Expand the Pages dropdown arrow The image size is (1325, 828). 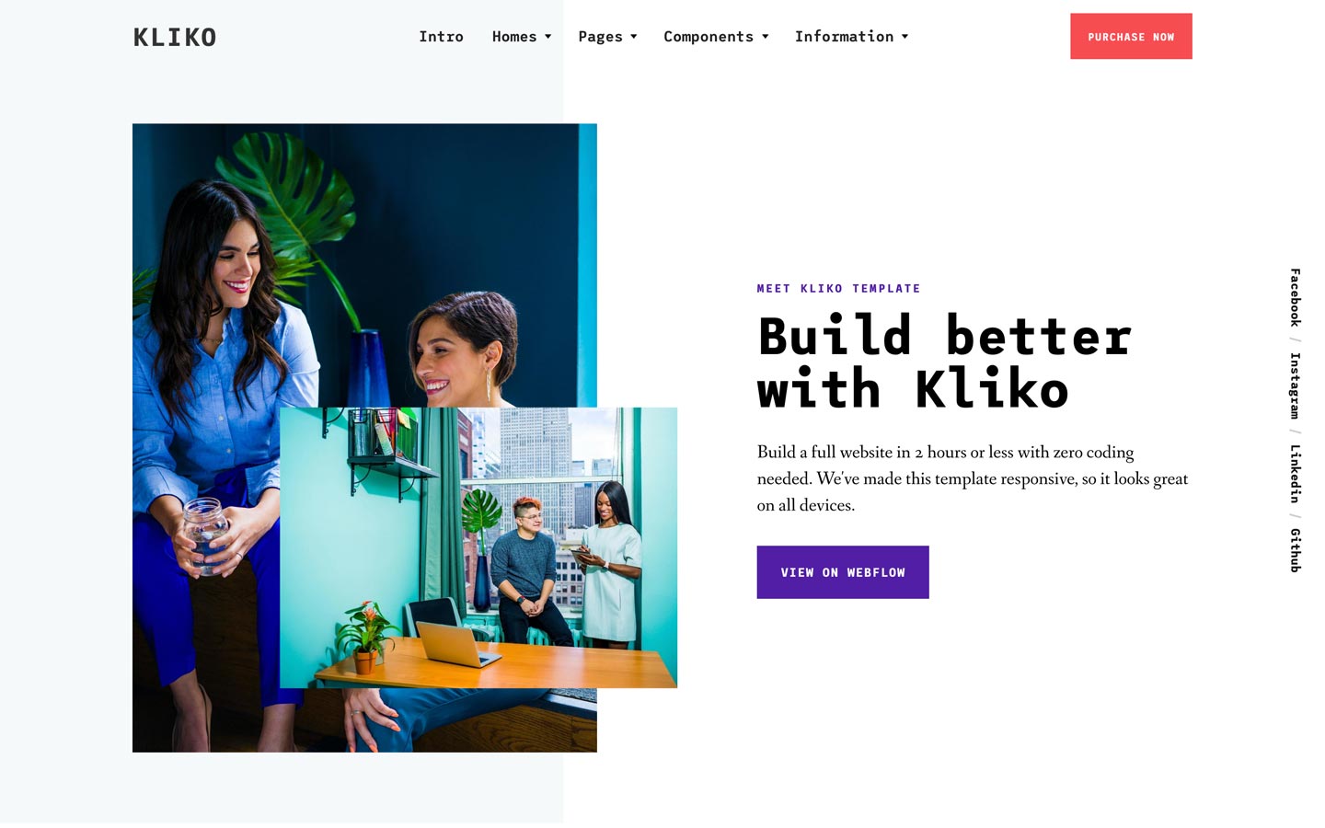point(634,37)
